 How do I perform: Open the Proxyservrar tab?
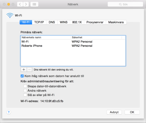coord(95,22)
